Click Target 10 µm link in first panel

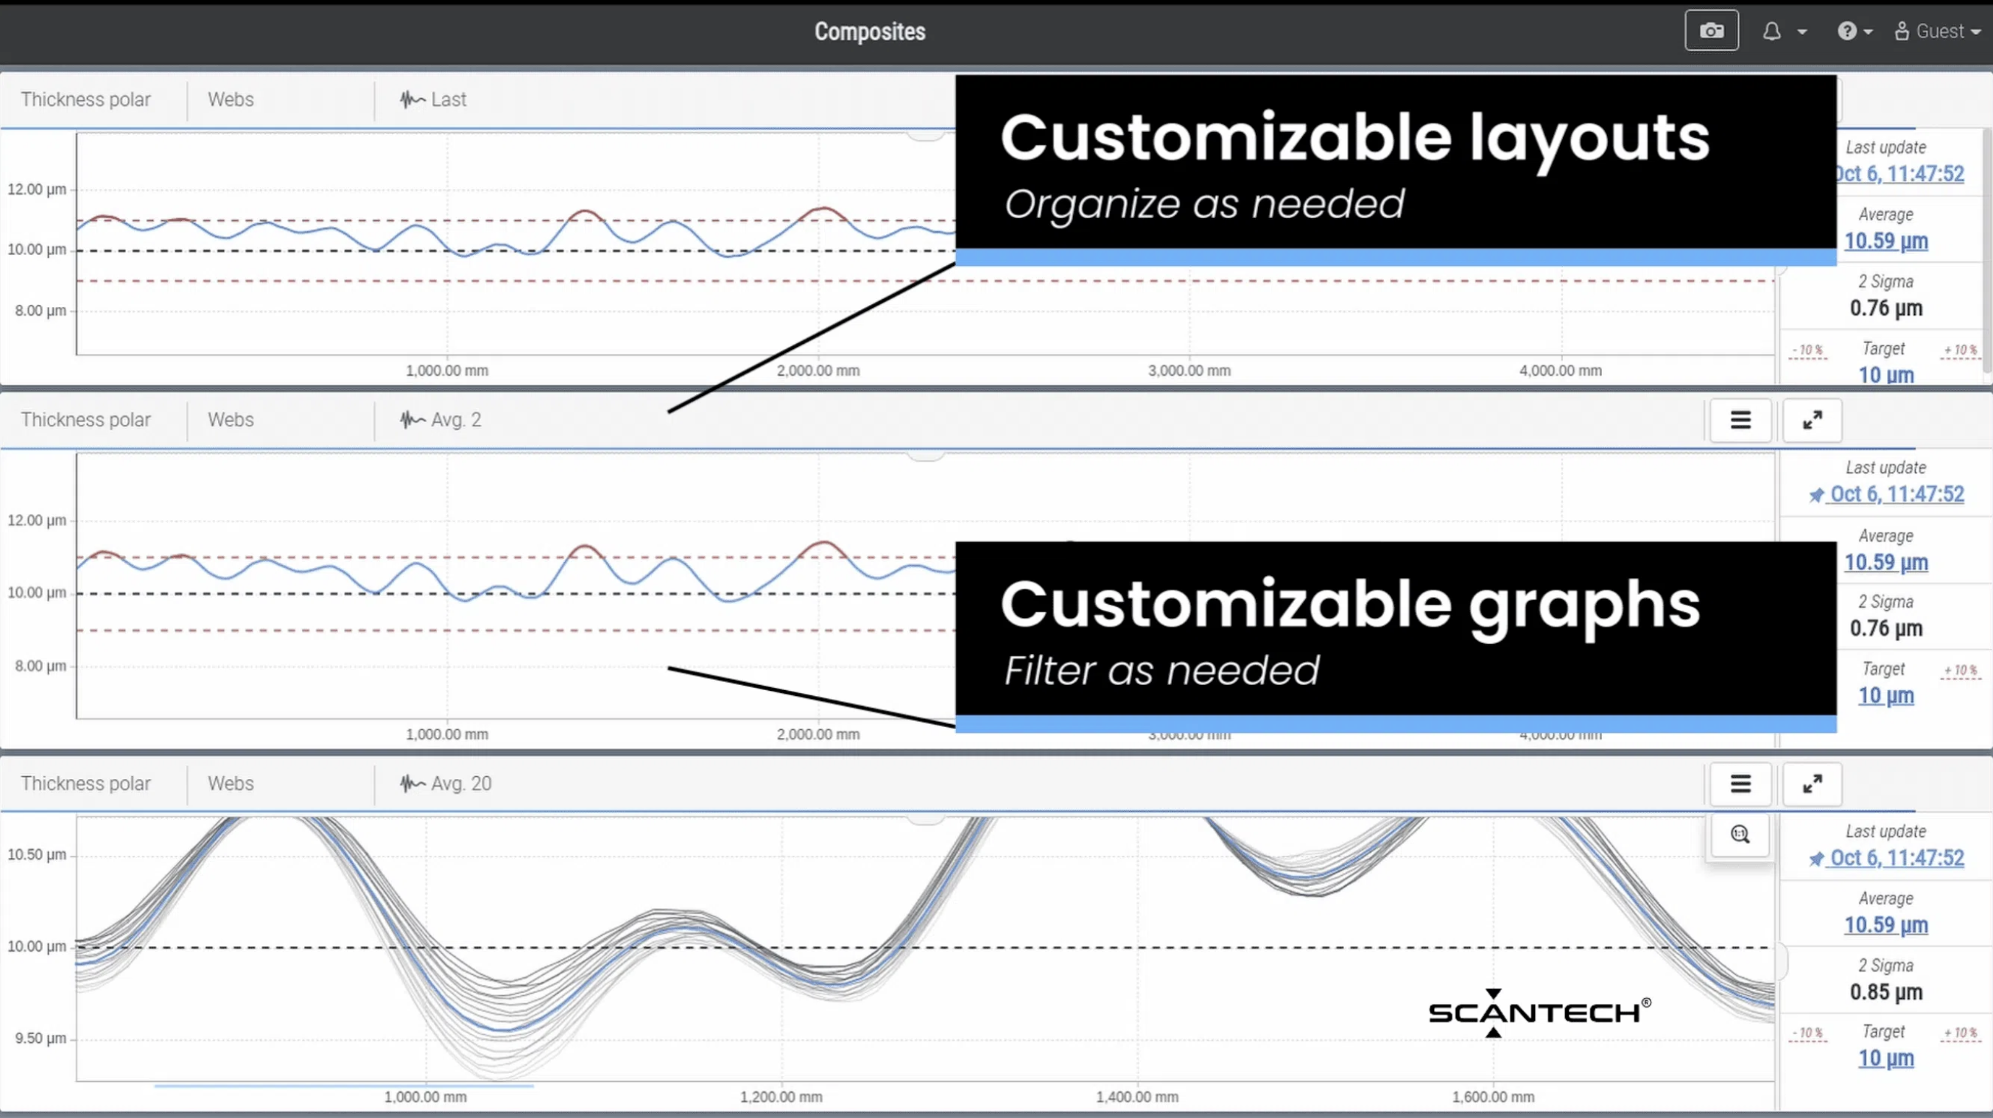[1886, 376]
